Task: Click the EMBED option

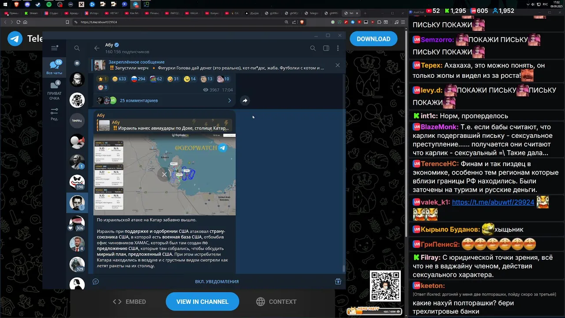Action: [129, 302]
